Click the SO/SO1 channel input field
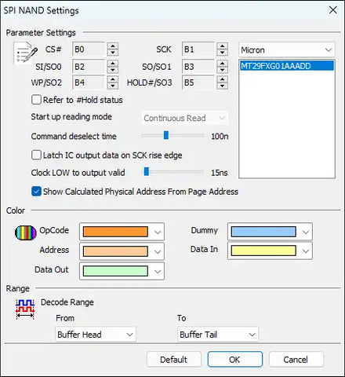 [x=198, y=66]
